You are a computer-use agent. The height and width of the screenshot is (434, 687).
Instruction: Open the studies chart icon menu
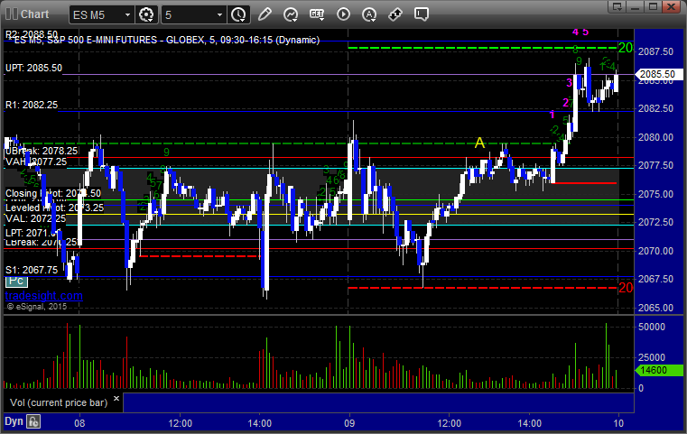291,14
